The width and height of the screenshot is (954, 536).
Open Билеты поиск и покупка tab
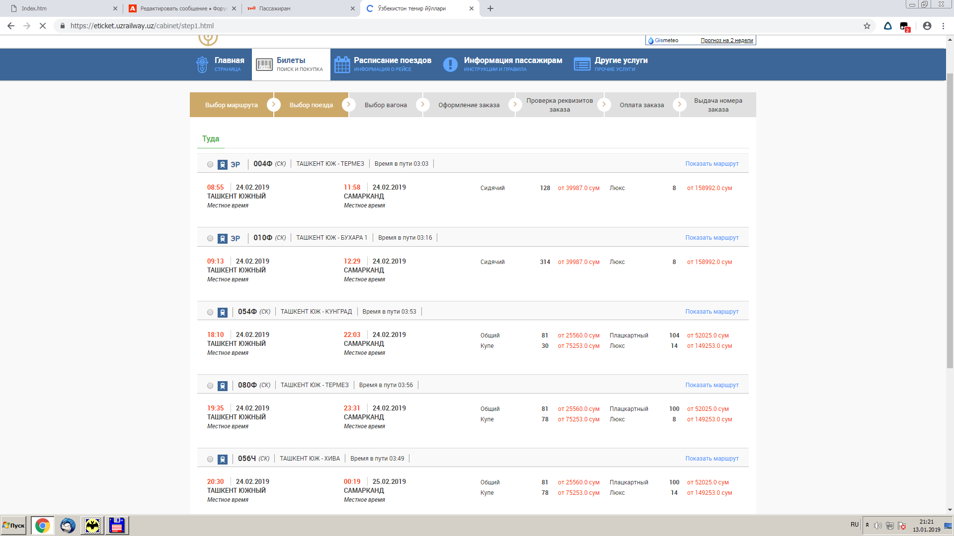pos(291,65)
